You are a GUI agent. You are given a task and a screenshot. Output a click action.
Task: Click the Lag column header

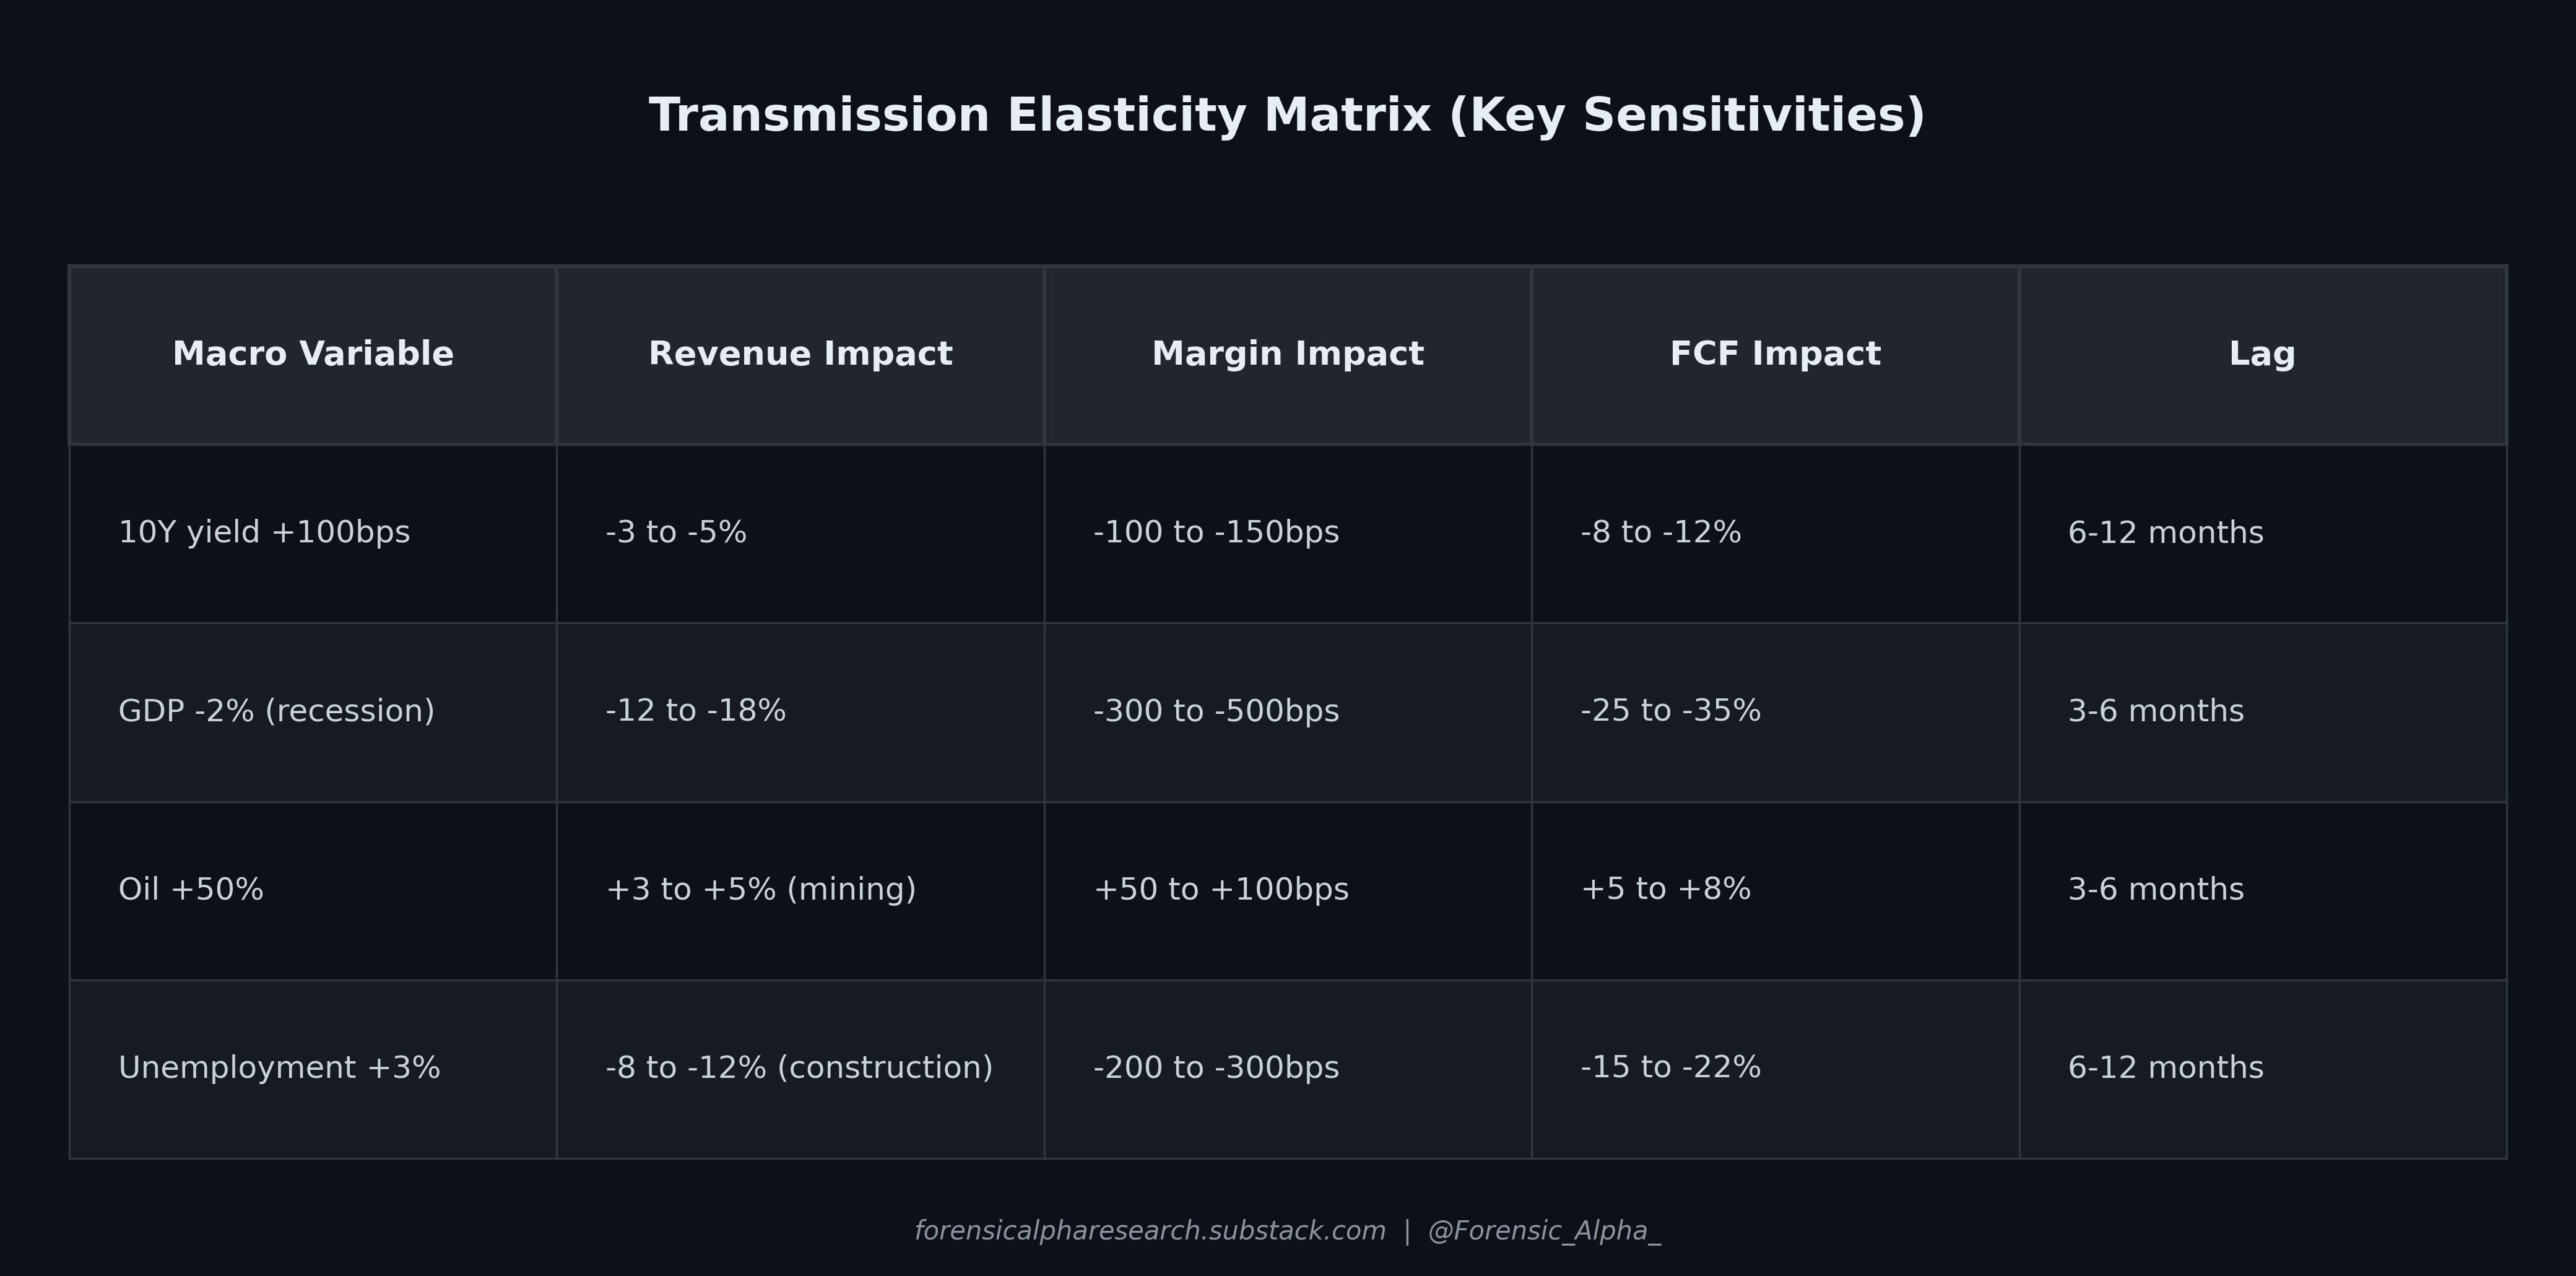(2263, 354)
